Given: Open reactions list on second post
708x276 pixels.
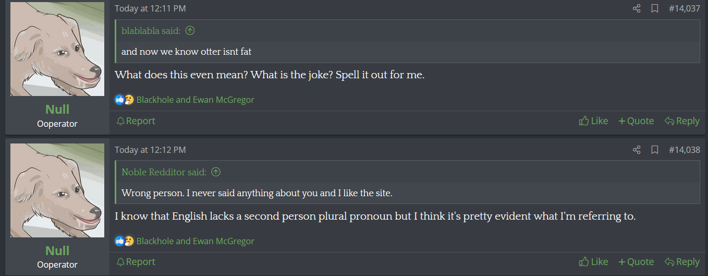Looking at the screenshot, I should click(x=195, y=241).
